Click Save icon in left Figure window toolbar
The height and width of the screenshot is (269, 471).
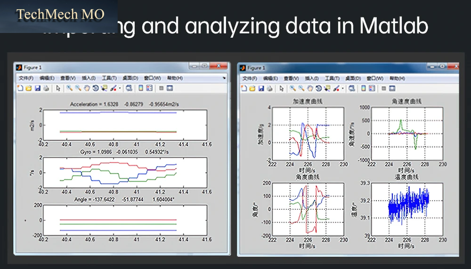(38, 88)
